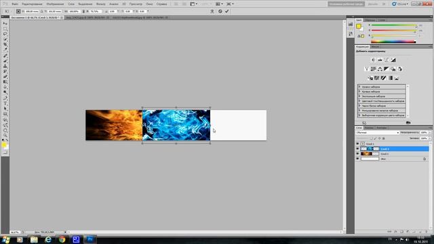Select the Eraser tool
The image size is (434, 244).
5,77
